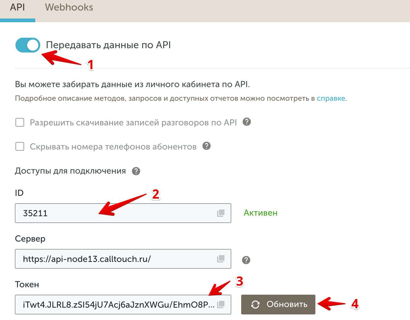Show help for hiding subscriber phone numbers

207,146
